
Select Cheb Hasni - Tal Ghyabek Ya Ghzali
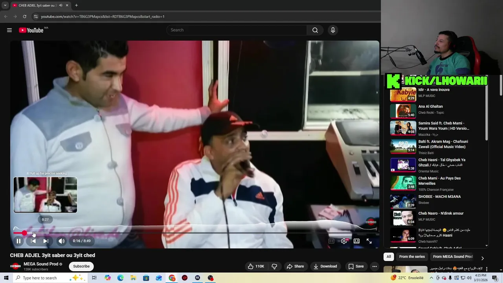[438, 165]
